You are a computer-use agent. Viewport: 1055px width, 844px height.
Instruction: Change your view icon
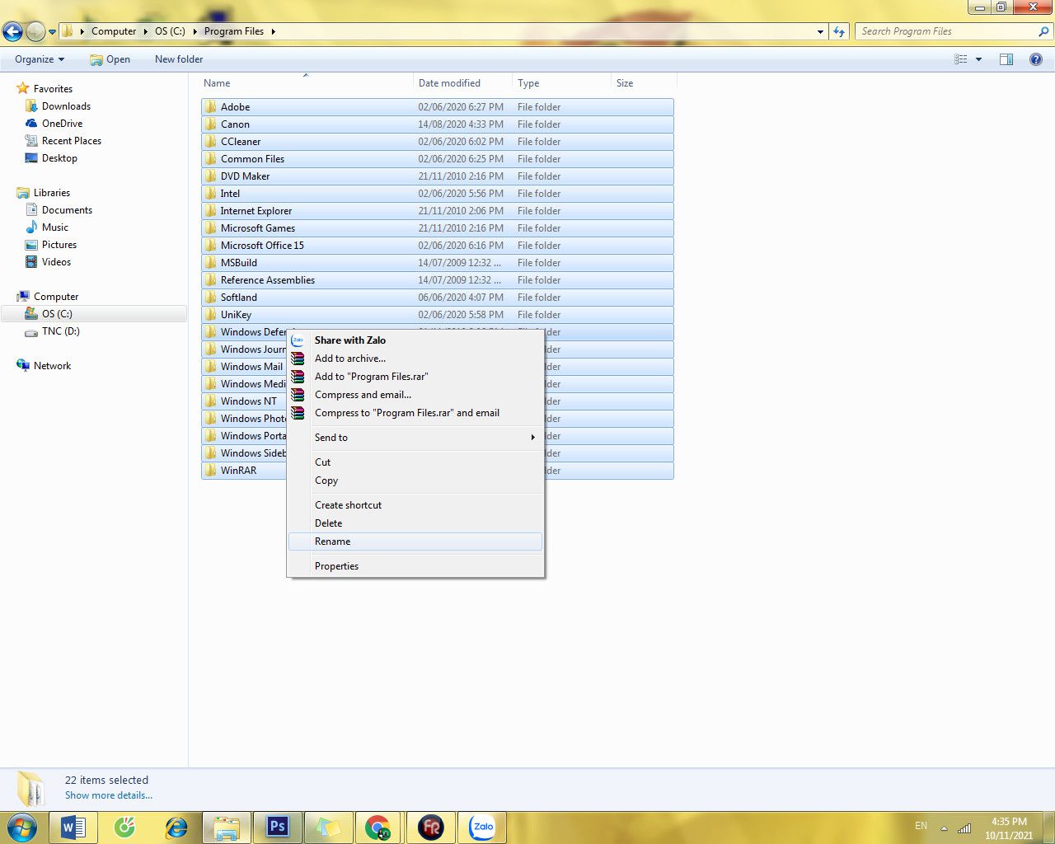pyautogui.click(x=960, y=59)
